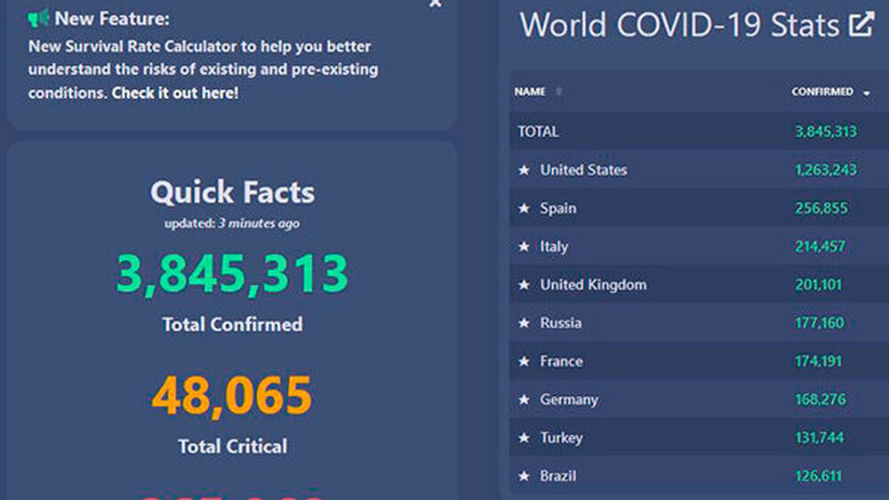Sort by CONFIRMED column descending arrow

tap(867, 93)
